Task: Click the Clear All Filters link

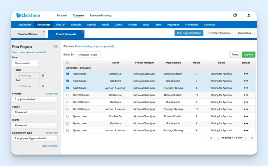Action: click(49, 146)
